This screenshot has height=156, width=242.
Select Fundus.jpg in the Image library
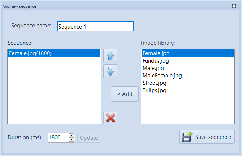pos(156,60)
